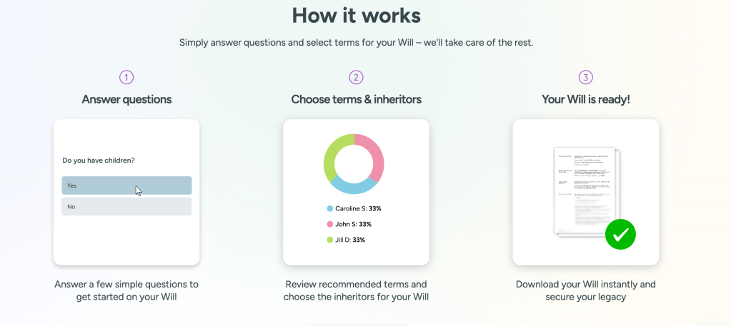Screen dimensions: 731x326
Task: Click the step 2 circled number icon
Action: pos(356,77)
